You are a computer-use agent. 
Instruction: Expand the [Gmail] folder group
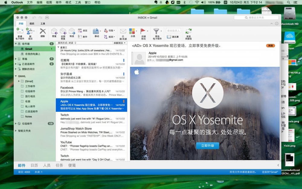pos(18,80)
